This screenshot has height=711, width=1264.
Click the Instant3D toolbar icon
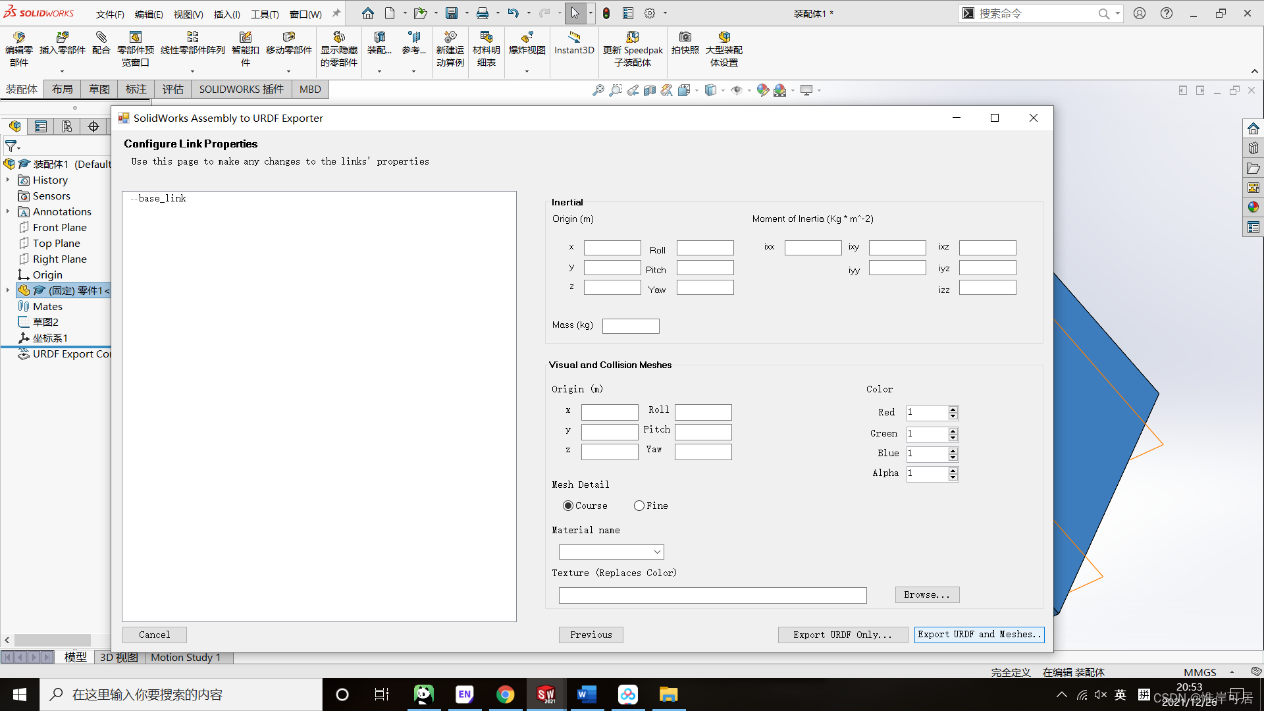coord(574,38)
